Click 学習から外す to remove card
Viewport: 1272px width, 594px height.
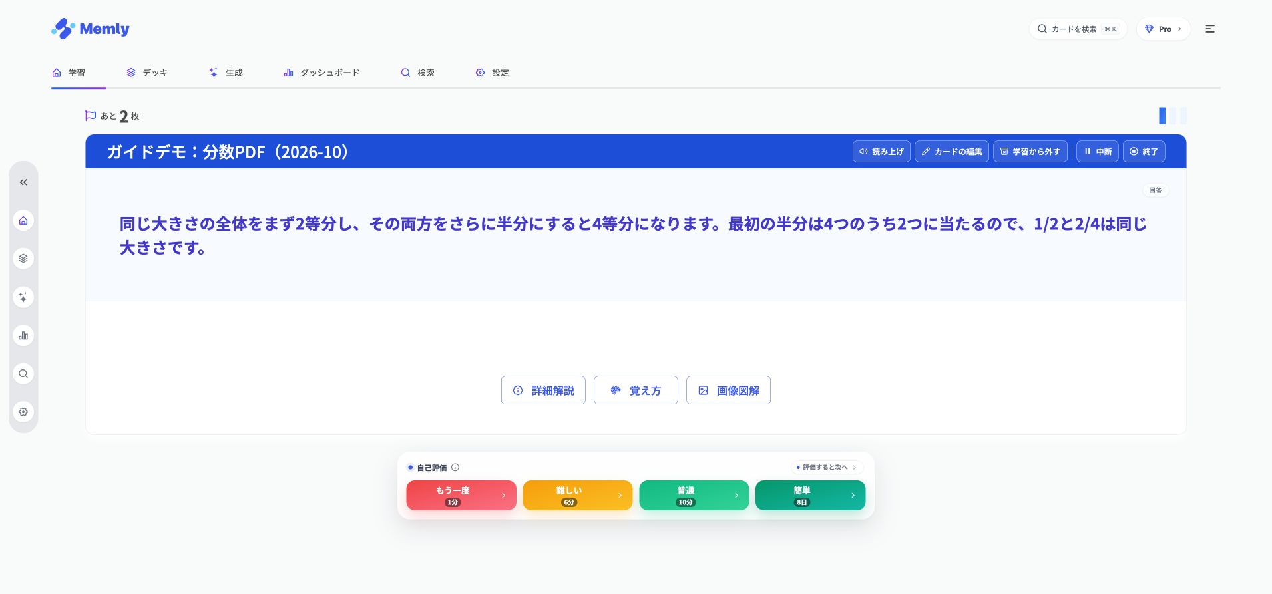tap(1030, 152)
